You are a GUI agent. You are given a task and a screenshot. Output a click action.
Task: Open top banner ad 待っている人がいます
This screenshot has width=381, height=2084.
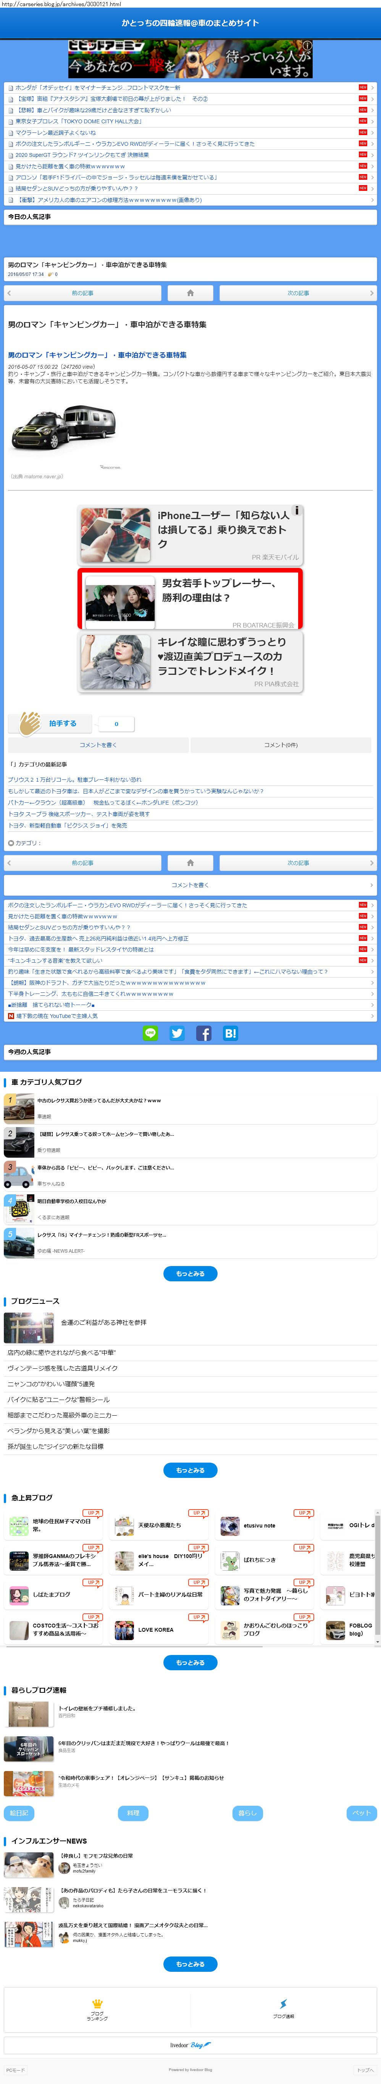point(190,59)
